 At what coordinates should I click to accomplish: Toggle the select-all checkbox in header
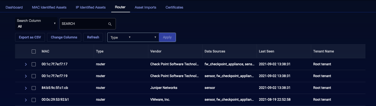point(34,51)
